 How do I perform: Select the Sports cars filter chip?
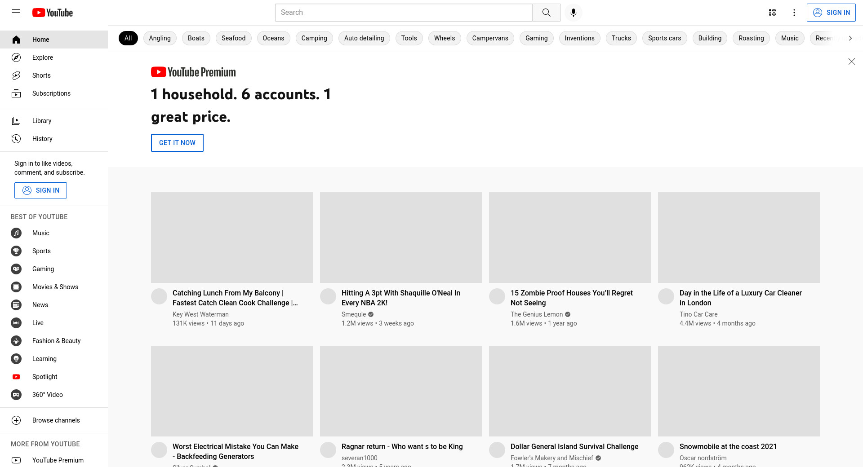click(665, 38)
